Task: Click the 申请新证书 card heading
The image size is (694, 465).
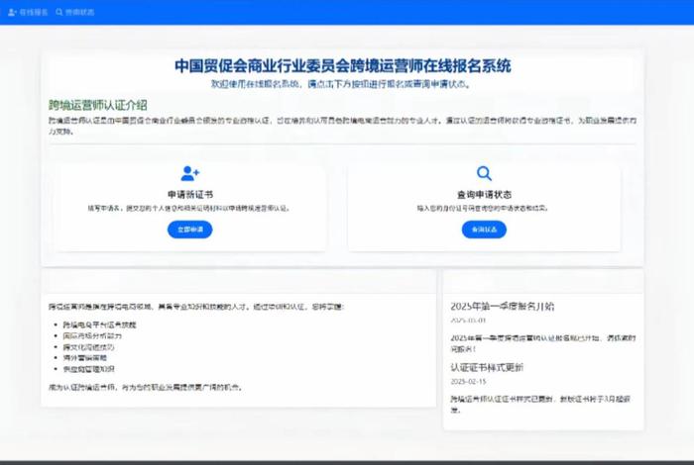Action: pos(190,194)
